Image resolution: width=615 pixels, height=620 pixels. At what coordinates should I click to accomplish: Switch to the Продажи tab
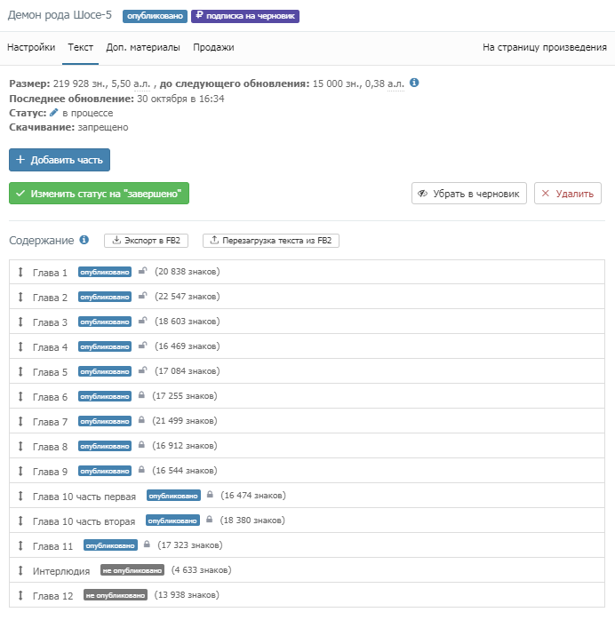coord(213,48)
